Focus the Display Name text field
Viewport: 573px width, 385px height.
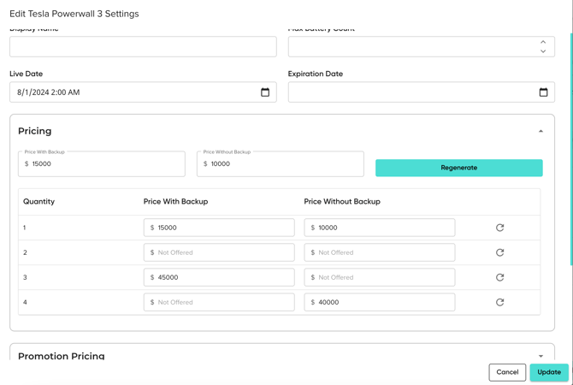(x=143, y=47)
